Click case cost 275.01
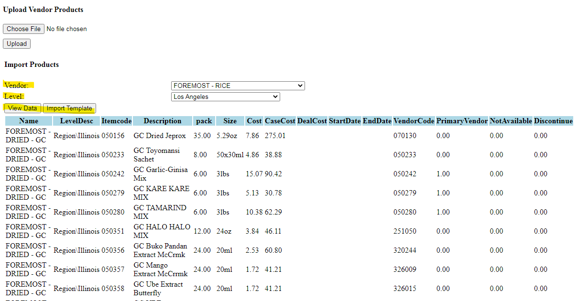 click(275, 136)
